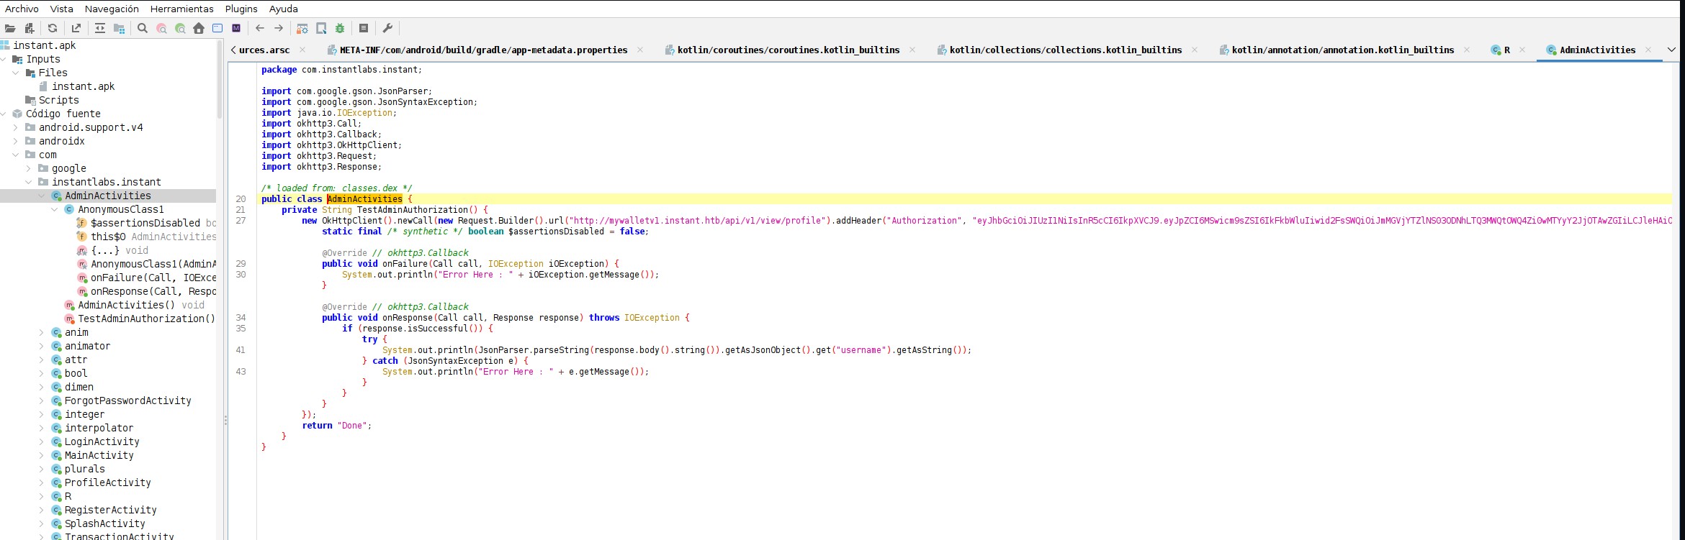Click the open file folder icon
Image resolution: width=1685 pixels, height=540 pixels.
pos(10,29)
